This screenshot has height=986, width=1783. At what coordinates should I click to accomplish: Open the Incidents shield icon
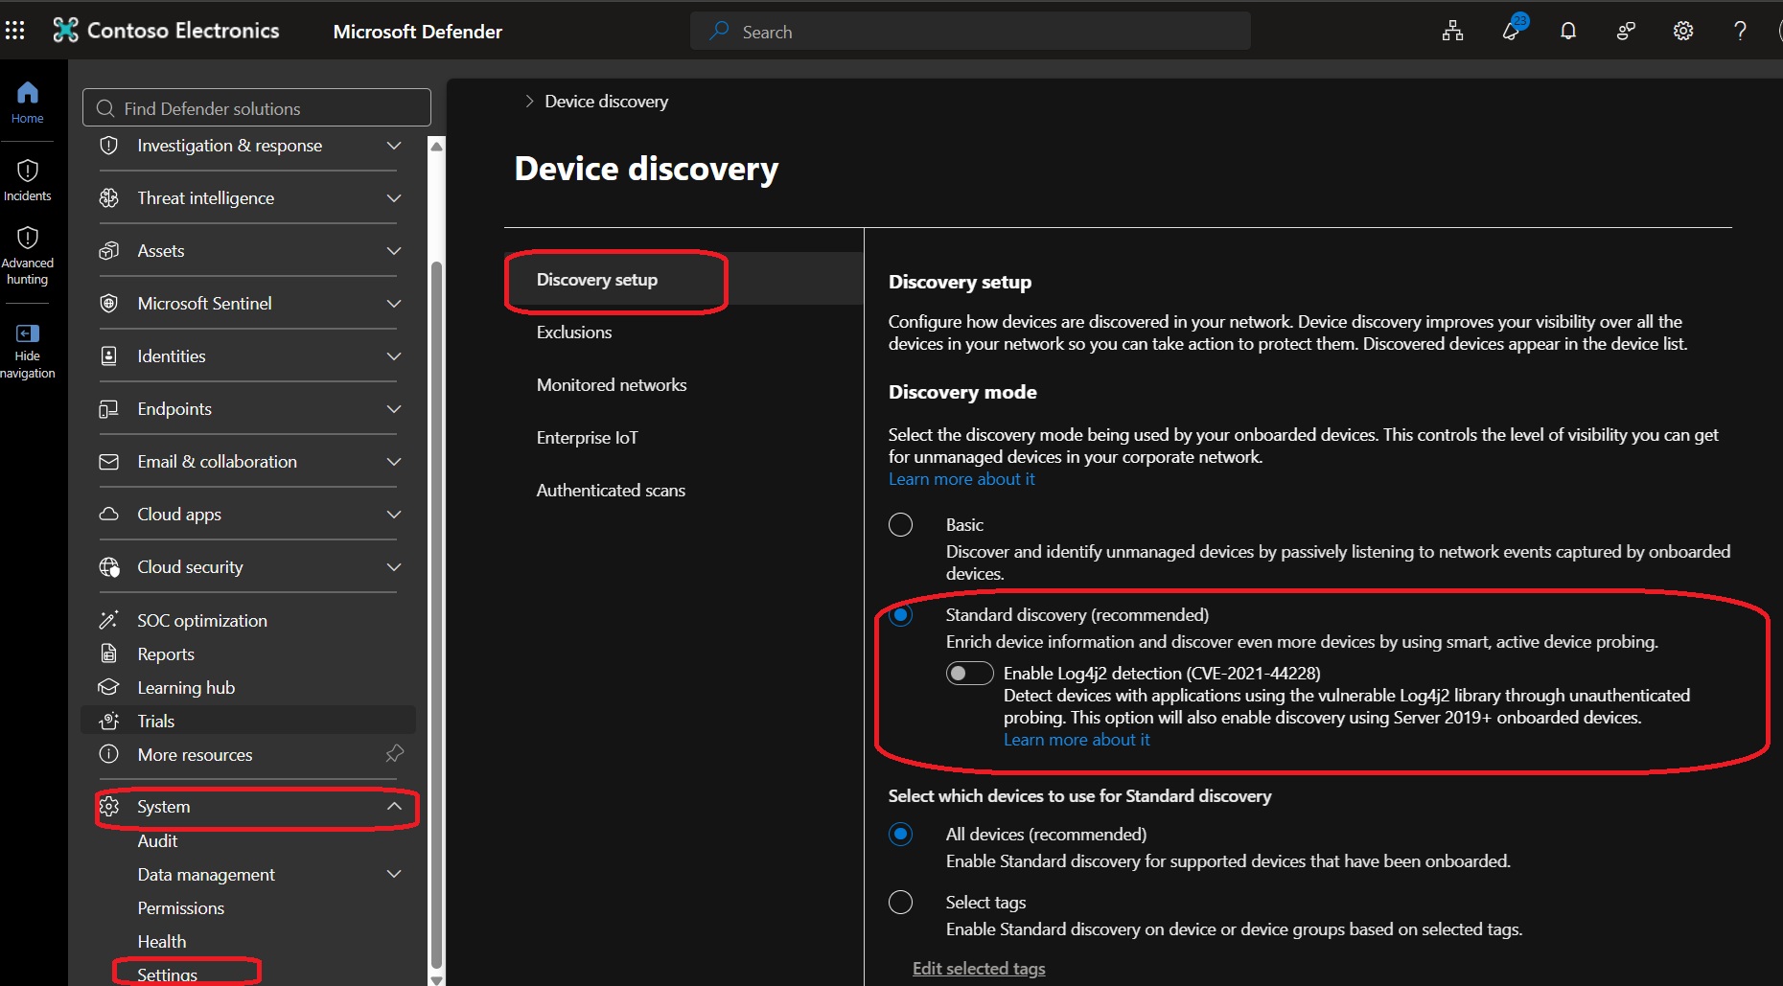(28, 171)
